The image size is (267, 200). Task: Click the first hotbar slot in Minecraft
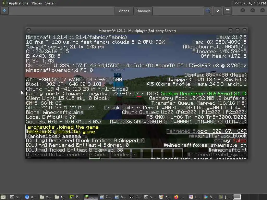click(x=95, y=154)
